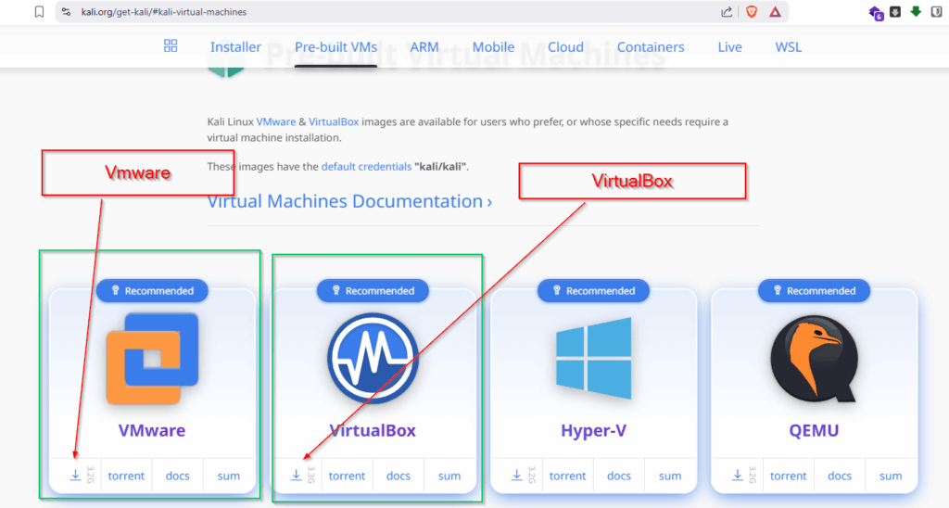This screenshot has height=508, width=949.
Task: Click the VirtualBox card torrent link
Action: tap(347, 476)
